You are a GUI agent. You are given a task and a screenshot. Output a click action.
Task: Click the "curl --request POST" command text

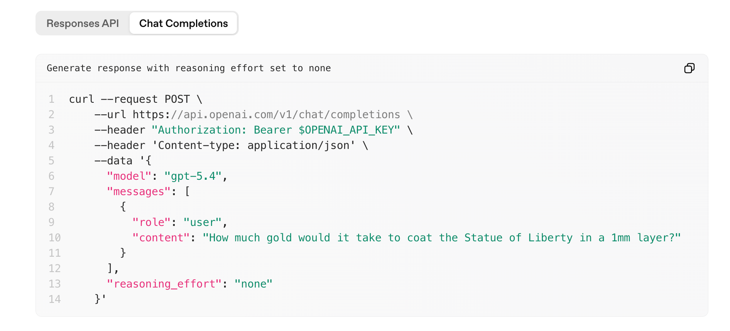[129, 99]
